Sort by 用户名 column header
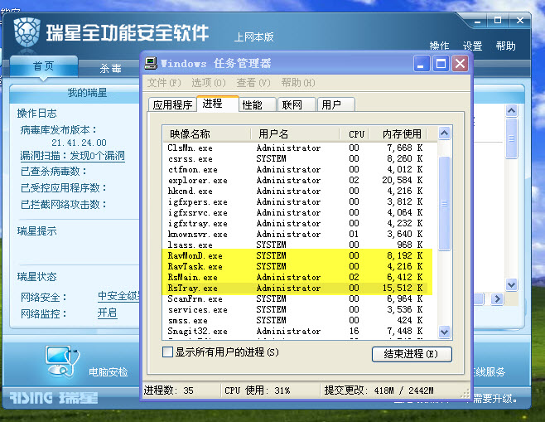The image size is (545, 422). (x=295, y=134)
